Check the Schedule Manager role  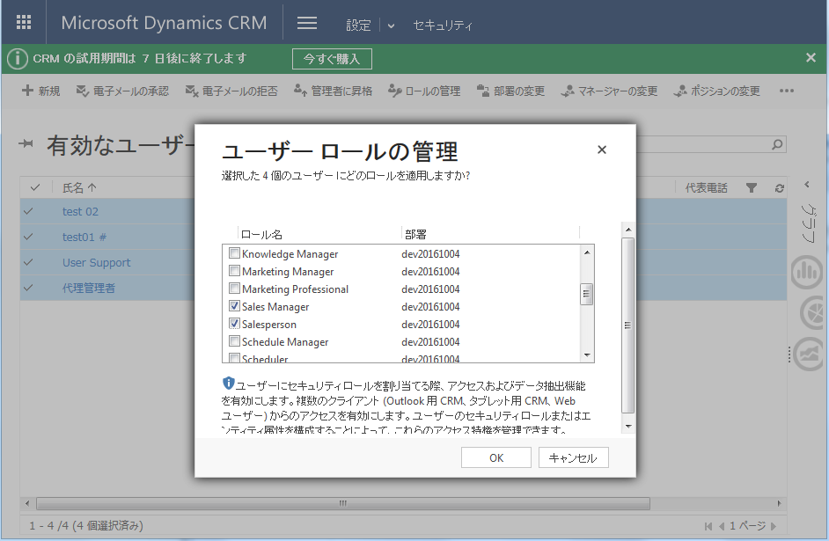(234, 340)
